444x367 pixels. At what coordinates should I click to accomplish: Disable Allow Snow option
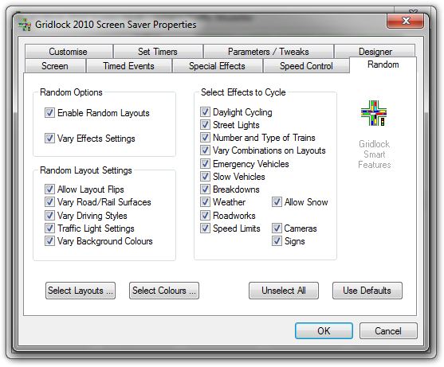tap(277, 202)
